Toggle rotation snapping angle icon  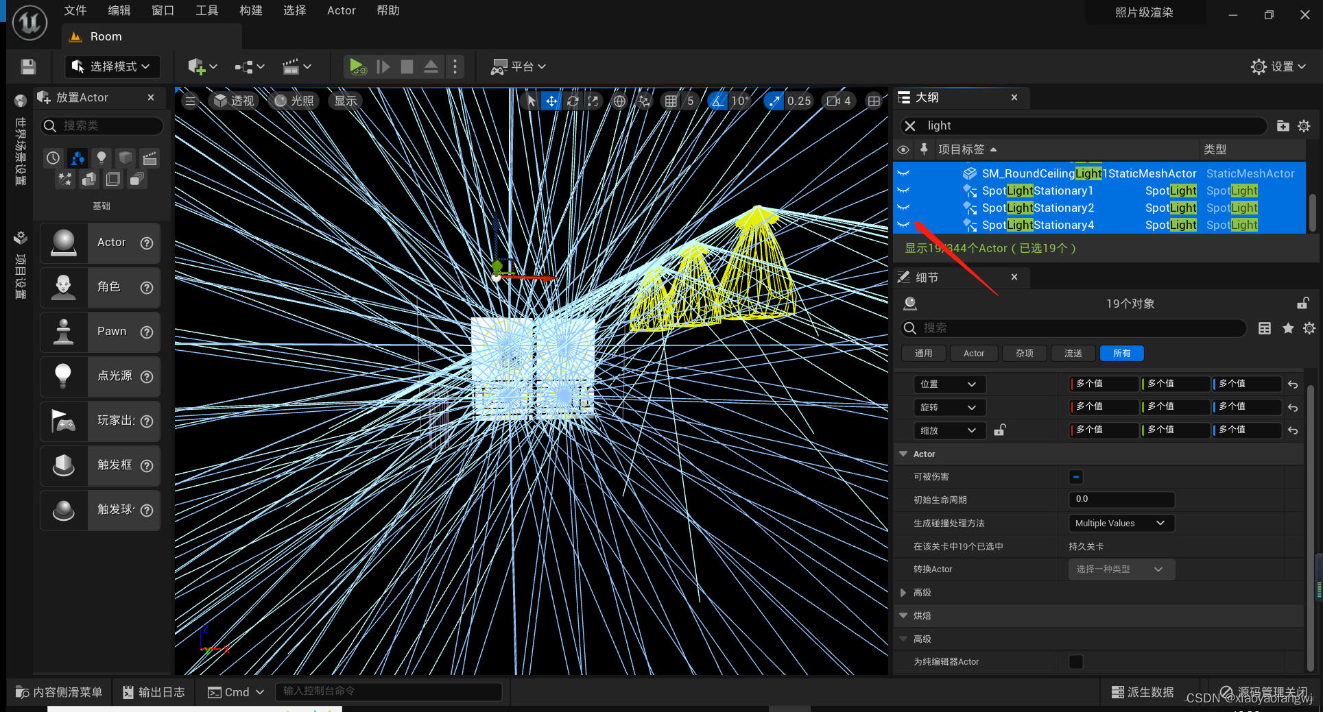(x=717, y=101)
